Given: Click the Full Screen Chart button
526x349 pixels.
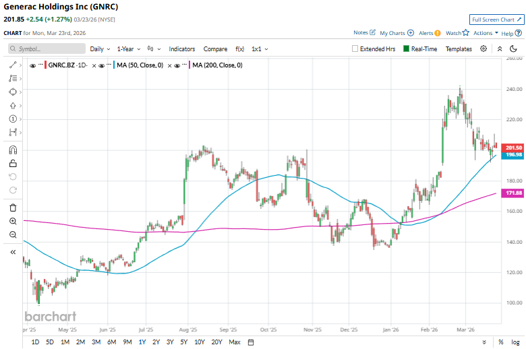Looking at the screenshot, I should (x=496, y=20).
